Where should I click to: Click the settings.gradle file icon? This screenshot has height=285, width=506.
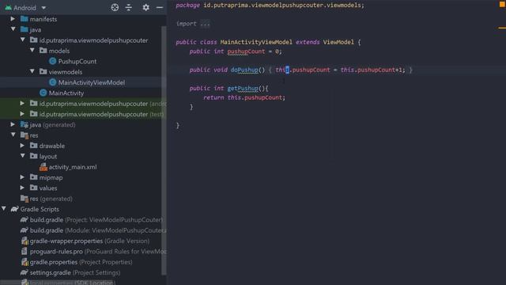click(25, 272)
